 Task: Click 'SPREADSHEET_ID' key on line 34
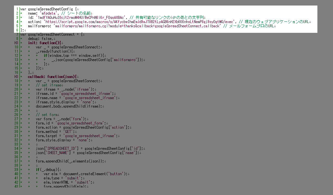click(60, 149)
